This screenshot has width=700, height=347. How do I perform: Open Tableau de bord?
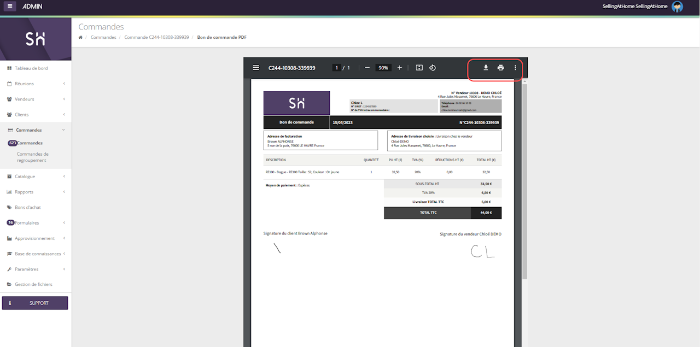31,68
